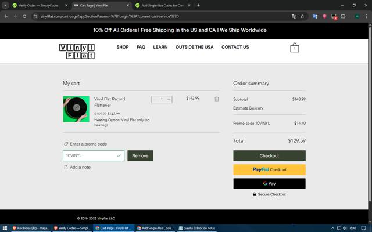The image size is (372, 232).
Task: Click the Add a note document icon
Action: (x=66, y=167)
